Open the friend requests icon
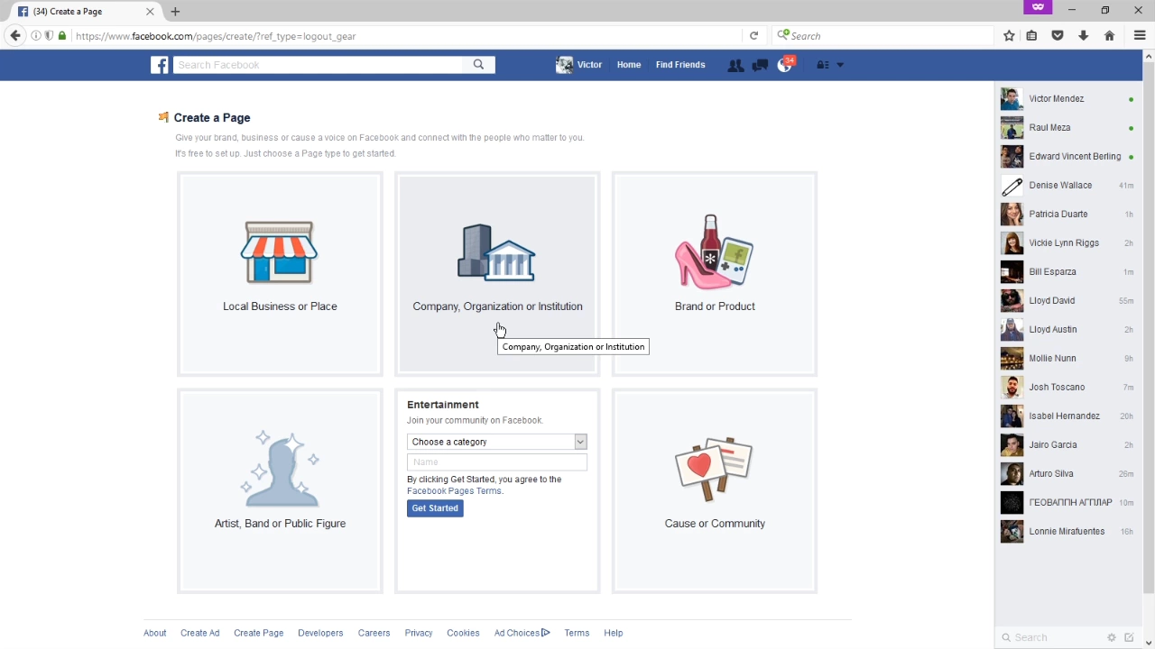 coord(735,65)
